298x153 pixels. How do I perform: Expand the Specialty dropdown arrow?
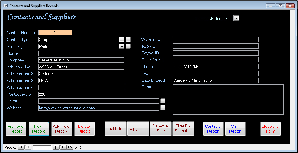tap(122, 46)
